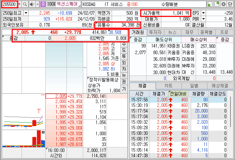Click the 14:47:38 trade row
This screenshot has width=235, height=160.
pos(178,155)
